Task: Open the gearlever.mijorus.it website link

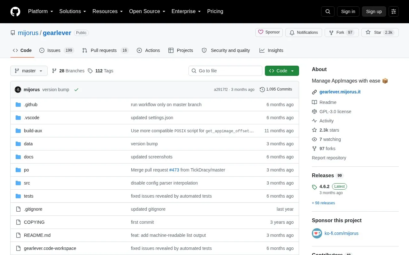Action: (x=340, y=92)
